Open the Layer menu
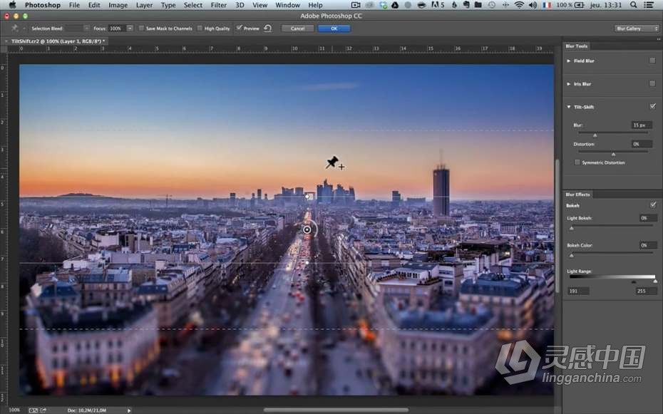Viewport: 663px width, 414px height. (144, 5)
